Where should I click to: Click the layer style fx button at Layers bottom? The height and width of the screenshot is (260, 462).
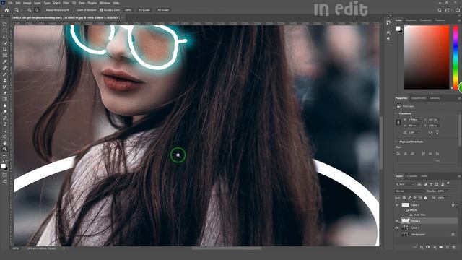click(422, 247)
